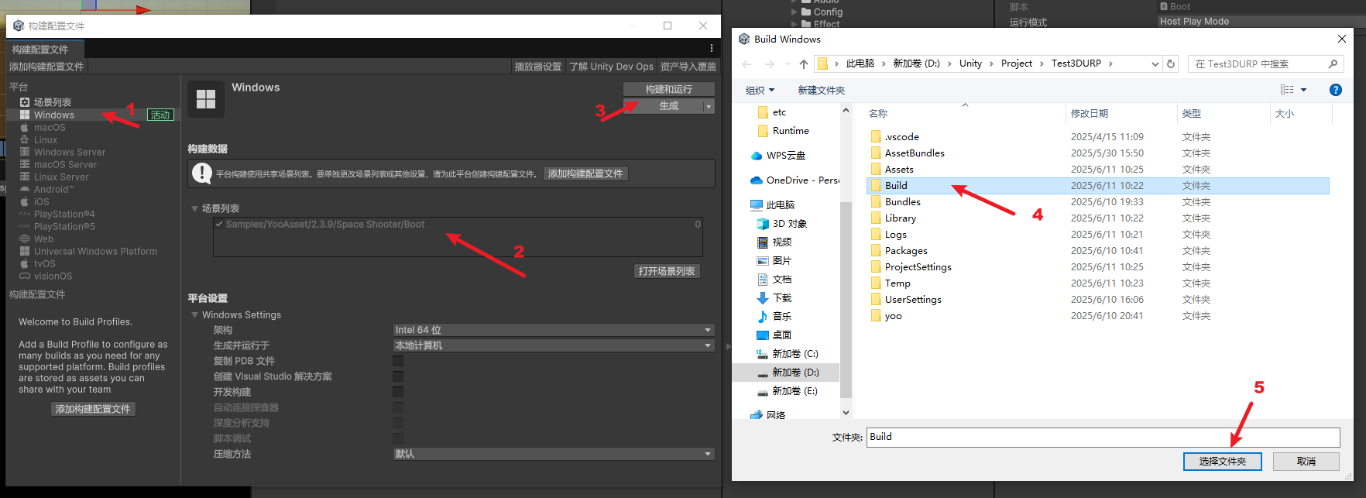This screenshot has width=1366, height=498.
Task: Open the Desktop folder in sidebar
Action: (x=774, y=335)
